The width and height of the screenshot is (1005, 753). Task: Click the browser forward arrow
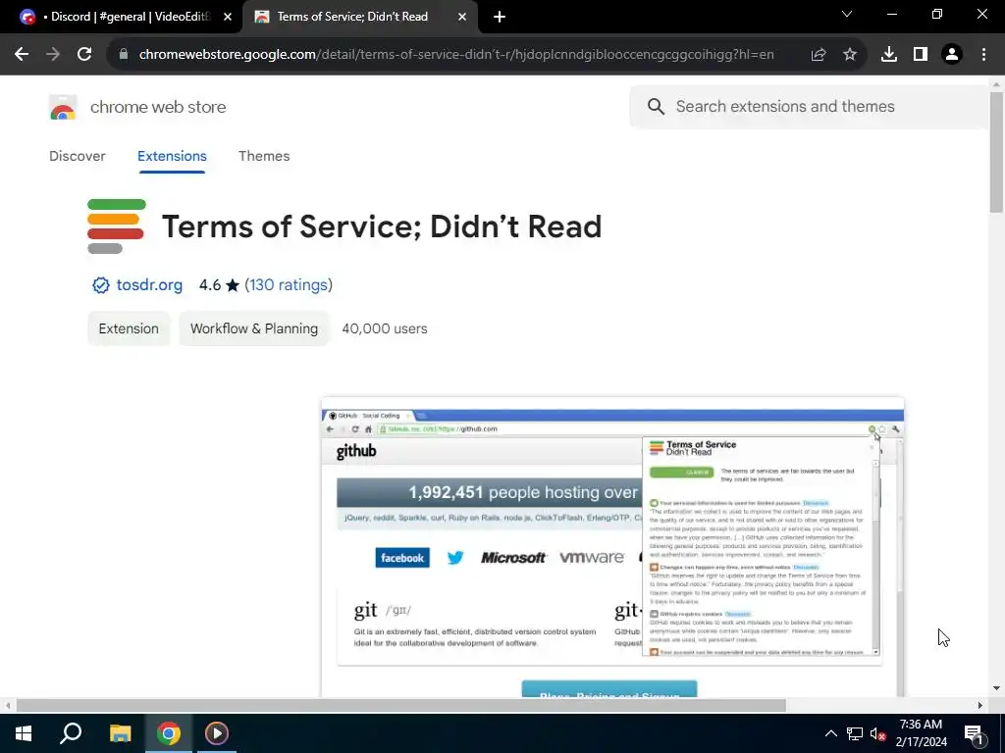click(53, 55)
